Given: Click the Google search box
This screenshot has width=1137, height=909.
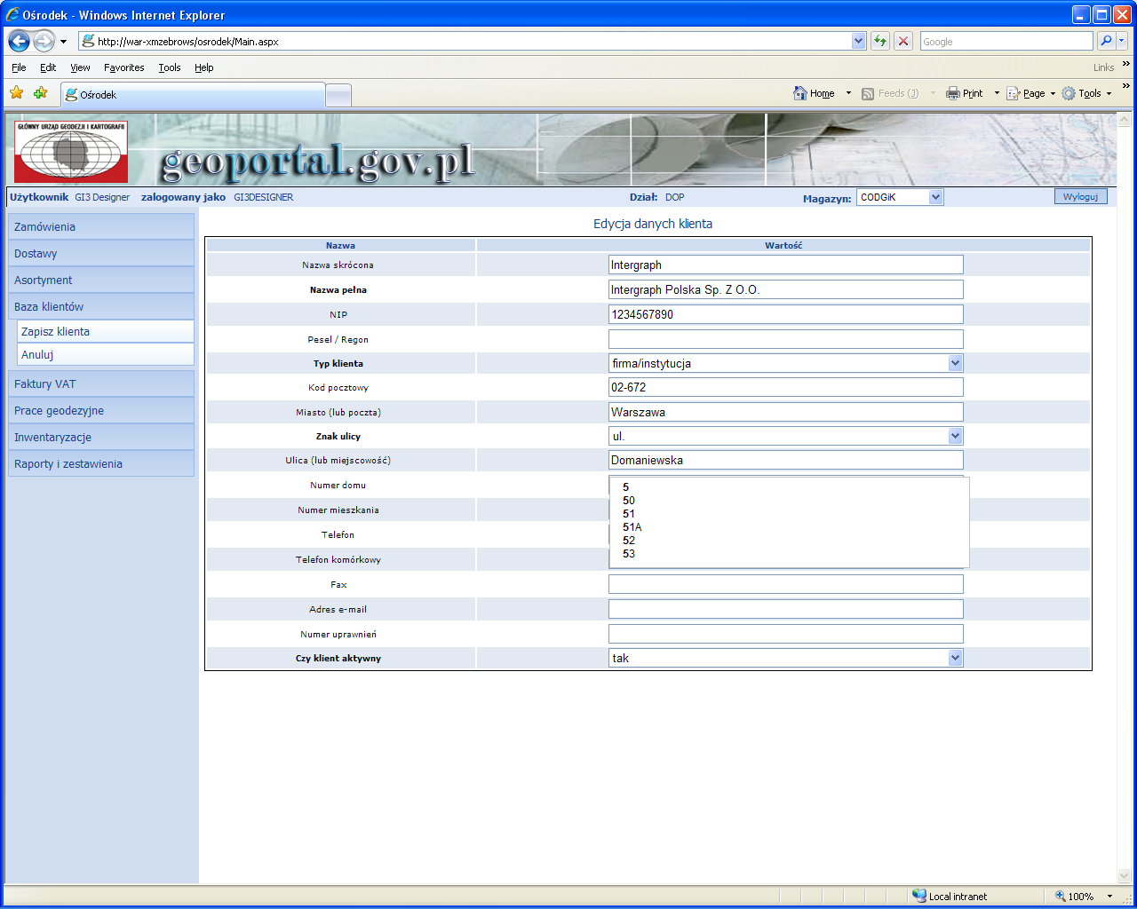Looking at the screenshot, I should click(x=1006, y=41).
